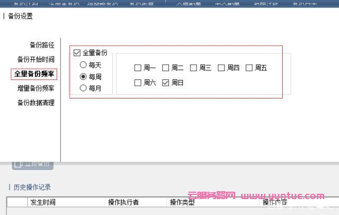The width and height of the screenshot is (339, 215).
Task: Pick the 每月 frequency radio button
Action: tap(83, 88)
